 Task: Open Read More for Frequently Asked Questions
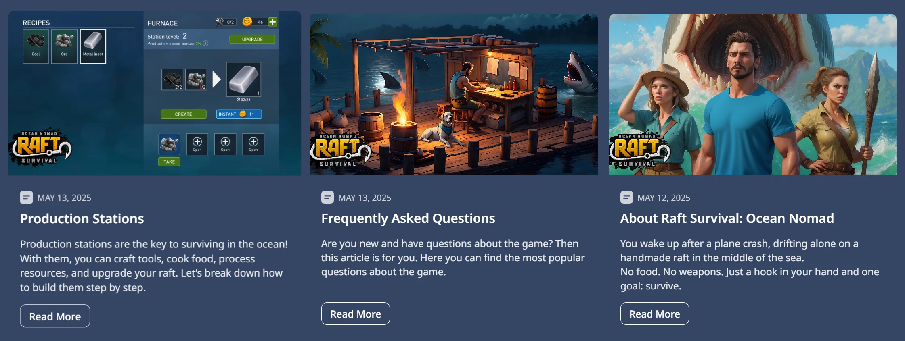[x=356, y=314]
